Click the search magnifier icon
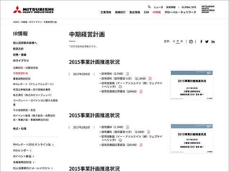This screenshot has width=229, height=172. [x=149, y=7]
